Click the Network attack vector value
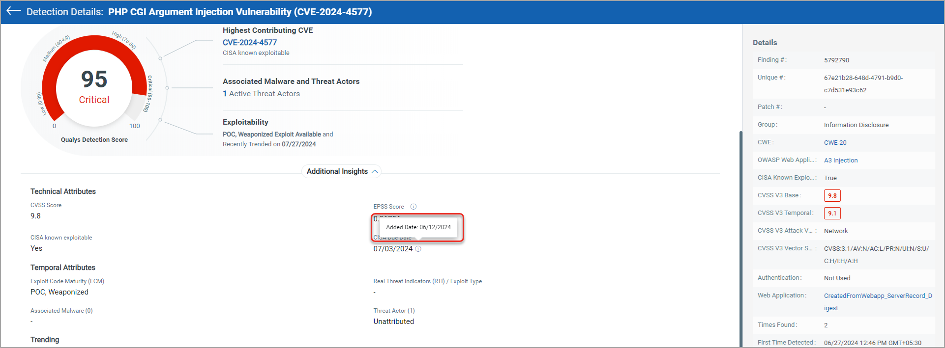This screenshot has width=945, height=348. [836, 231]
